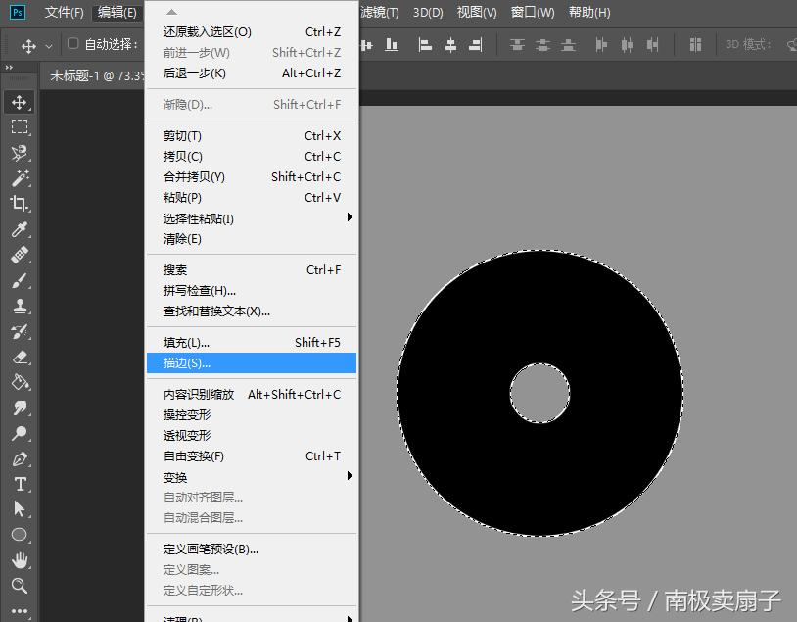Image resolution: width=797 pixels, height=622 pixels.
Task: Click the align top edges button
Action: (343, 45)
